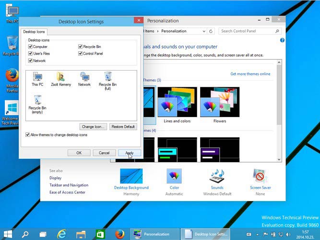Toggle Allow themes to change desktop icons
This screenshot has height=240, width=320.
point(27,134)
